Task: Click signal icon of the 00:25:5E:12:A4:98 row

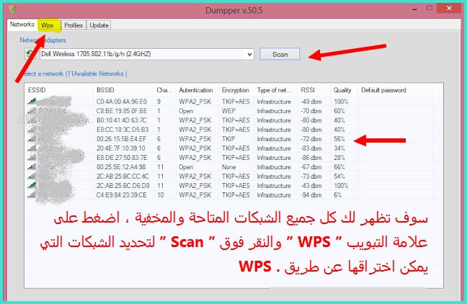Action: [32, 167]
